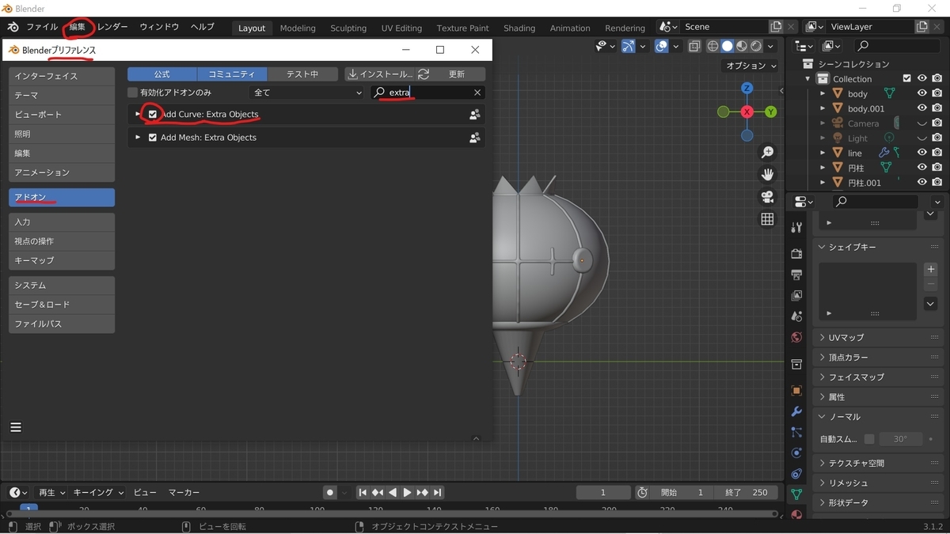Open the 全て category dropdown
This screenshot has height=534, width=950.
(306, 93)
